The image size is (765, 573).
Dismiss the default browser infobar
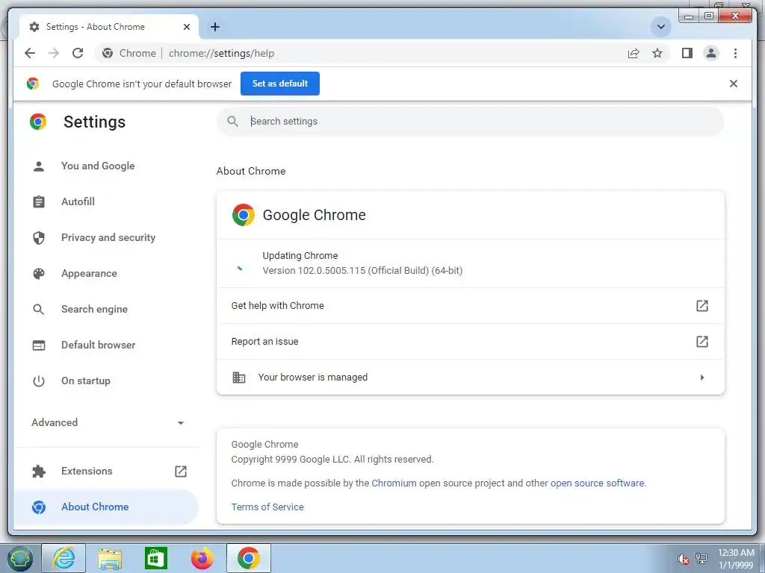(x=734, y=84)
